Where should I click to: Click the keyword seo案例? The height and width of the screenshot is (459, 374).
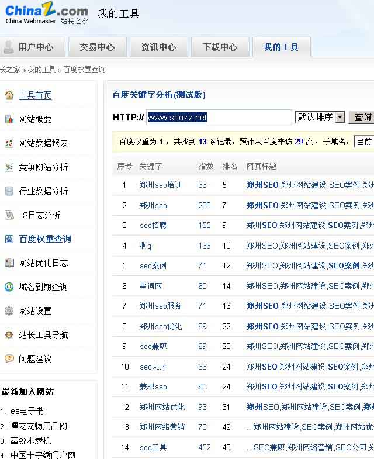[x=153, y=266]
